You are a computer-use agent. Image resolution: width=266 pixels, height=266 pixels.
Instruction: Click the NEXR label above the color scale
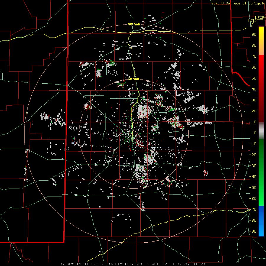click(x=259, y=18)
